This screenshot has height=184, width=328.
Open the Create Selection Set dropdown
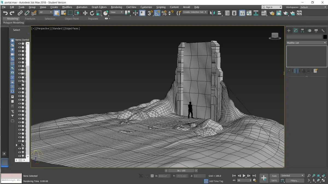click(x=195, y=12)
